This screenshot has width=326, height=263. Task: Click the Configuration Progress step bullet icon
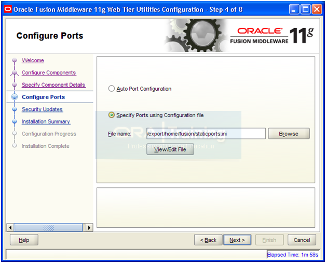tap(15, 133)
